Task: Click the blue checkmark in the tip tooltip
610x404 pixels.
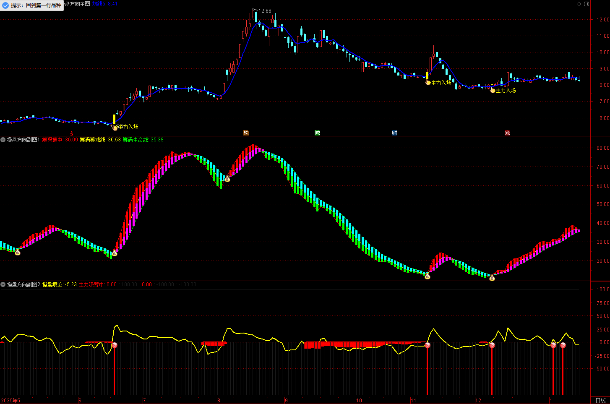Action: [5, 5]
